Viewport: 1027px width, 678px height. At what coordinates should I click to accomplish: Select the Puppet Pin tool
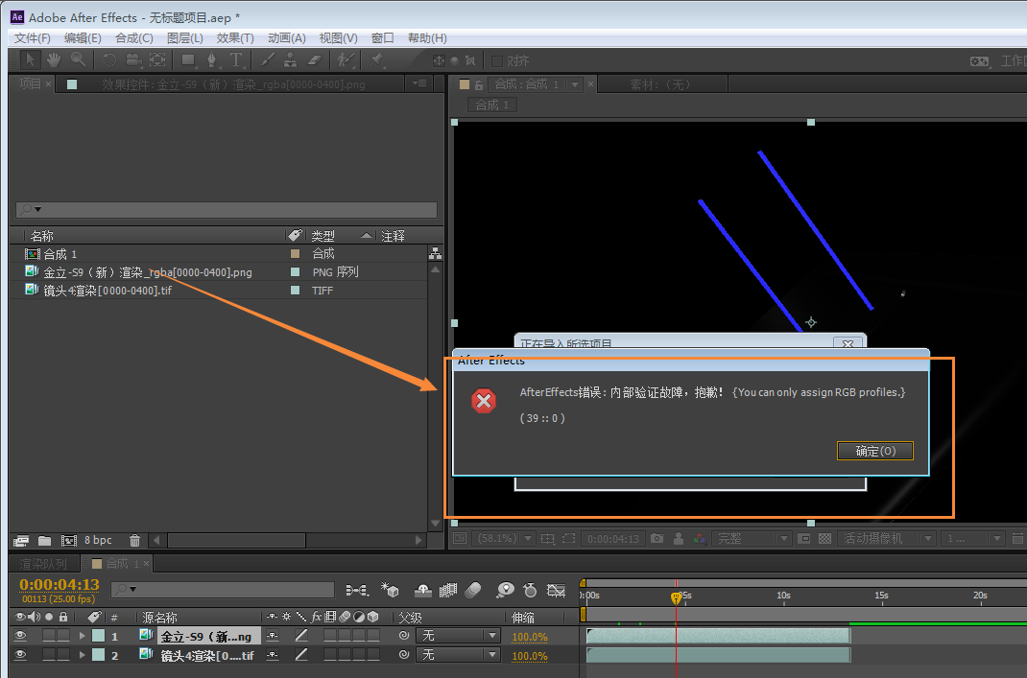click(376, 60)
